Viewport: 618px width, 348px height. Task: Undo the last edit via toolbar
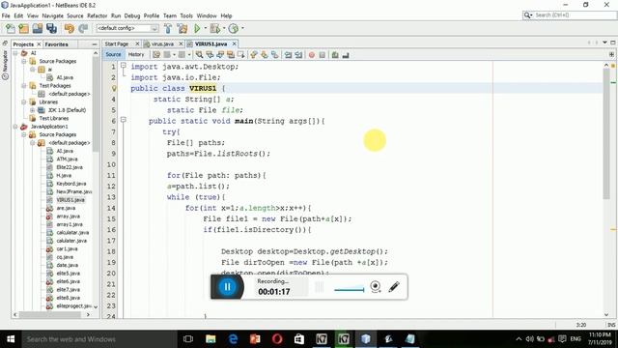pyautogui.click(x=69, y=28)
